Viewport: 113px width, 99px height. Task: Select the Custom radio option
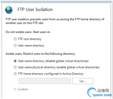tap(15, 89)
